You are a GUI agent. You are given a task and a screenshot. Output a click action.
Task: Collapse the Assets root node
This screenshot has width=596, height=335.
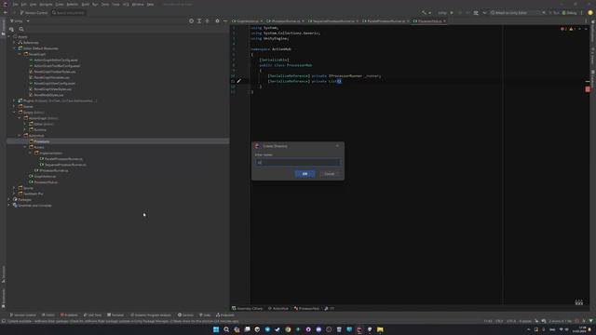point(9,37)
